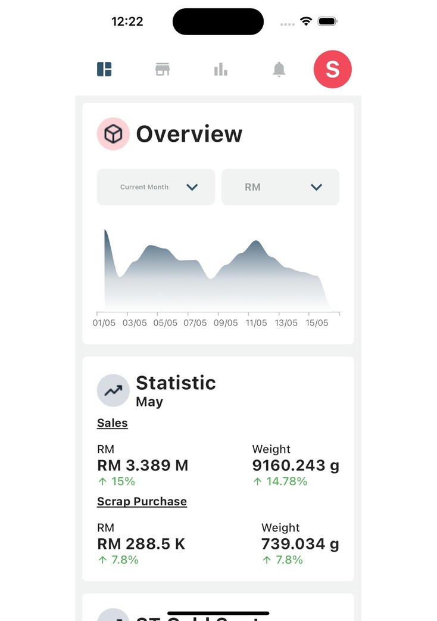Image resolution: width=437 pixels, height=621 pixels.
Task: Select the 01/05 label on chart axis
Action: pos(104,323)
